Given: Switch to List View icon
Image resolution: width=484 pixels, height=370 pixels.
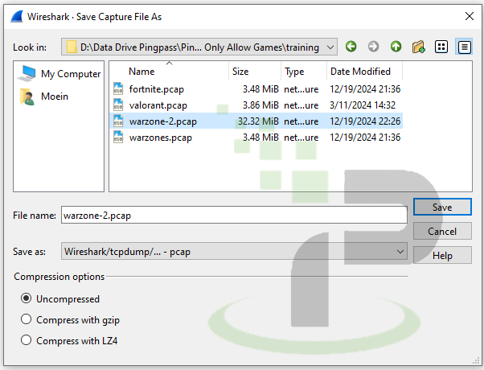Looking at the screenshot, I should point(441,47).
